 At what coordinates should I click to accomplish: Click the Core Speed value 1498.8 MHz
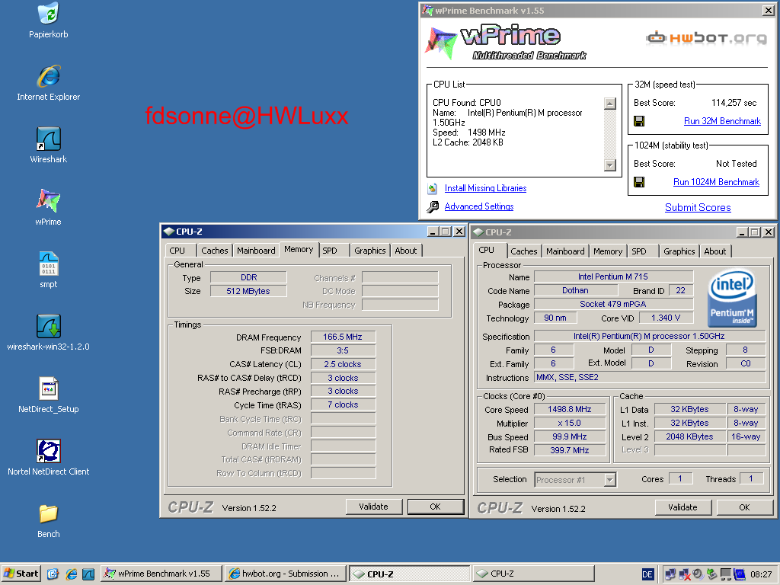coord(570,409)
